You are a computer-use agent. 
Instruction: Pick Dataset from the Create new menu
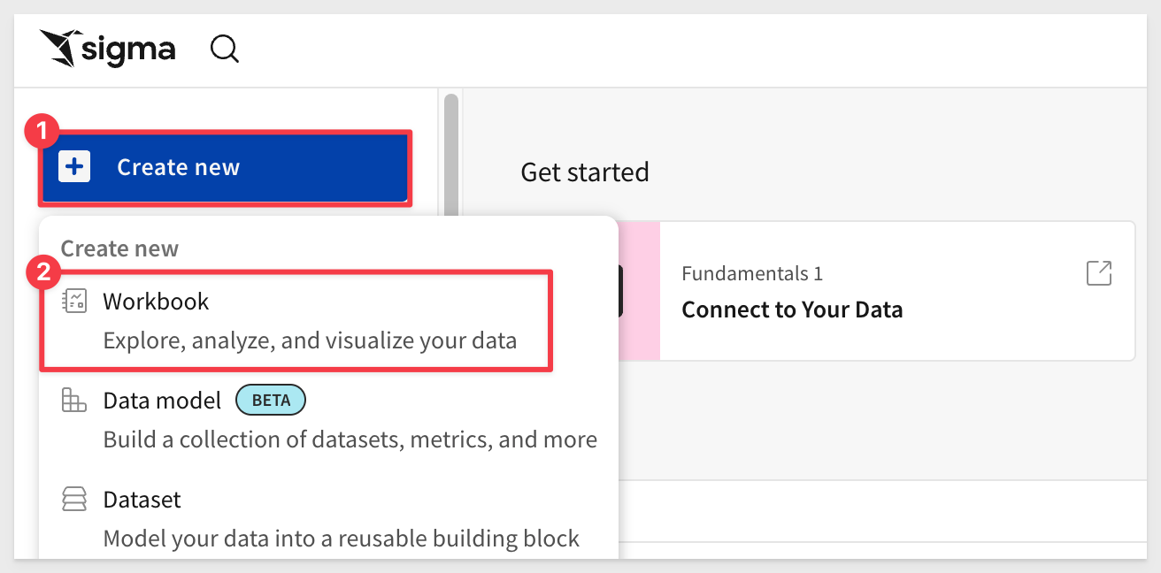pyautogui.click(x=142, y=500)
